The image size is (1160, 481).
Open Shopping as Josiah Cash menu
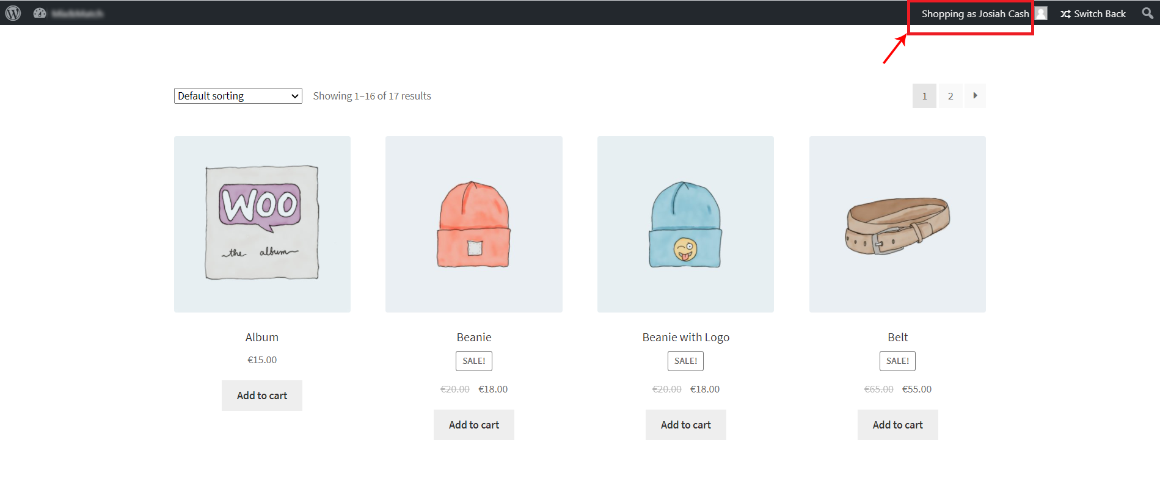(975, 13)
